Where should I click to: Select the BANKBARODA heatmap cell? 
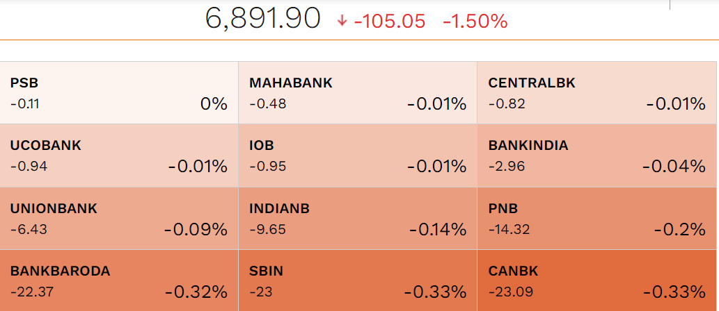tap(119, 280)
